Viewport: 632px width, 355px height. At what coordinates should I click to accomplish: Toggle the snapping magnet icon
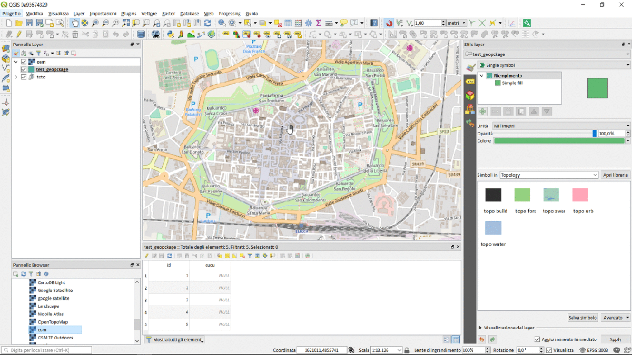[x=388, y=23]
